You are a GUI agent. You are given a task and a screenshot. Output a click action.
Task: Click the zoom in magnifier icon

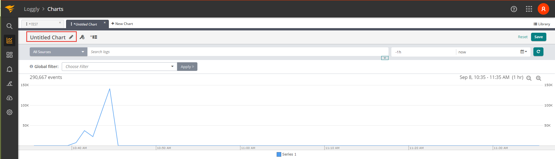coord(539,78)
